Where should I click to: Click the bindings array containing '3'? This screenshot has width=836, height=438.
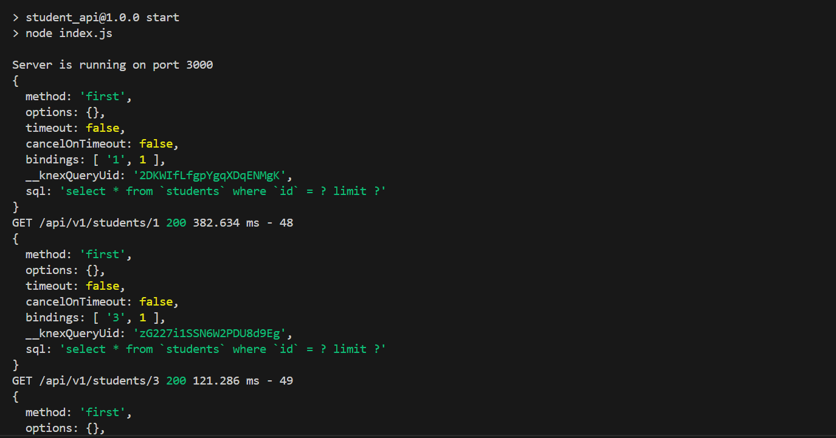click(129, 318)
